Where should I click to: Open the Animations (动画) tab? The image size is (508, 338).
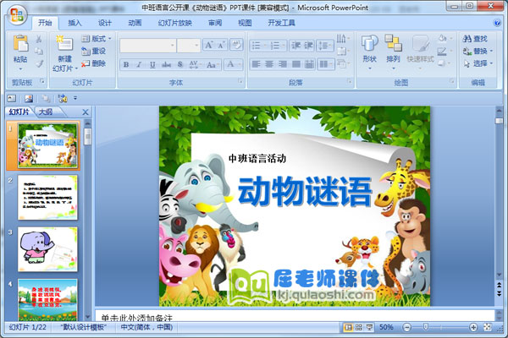[135, 23]
